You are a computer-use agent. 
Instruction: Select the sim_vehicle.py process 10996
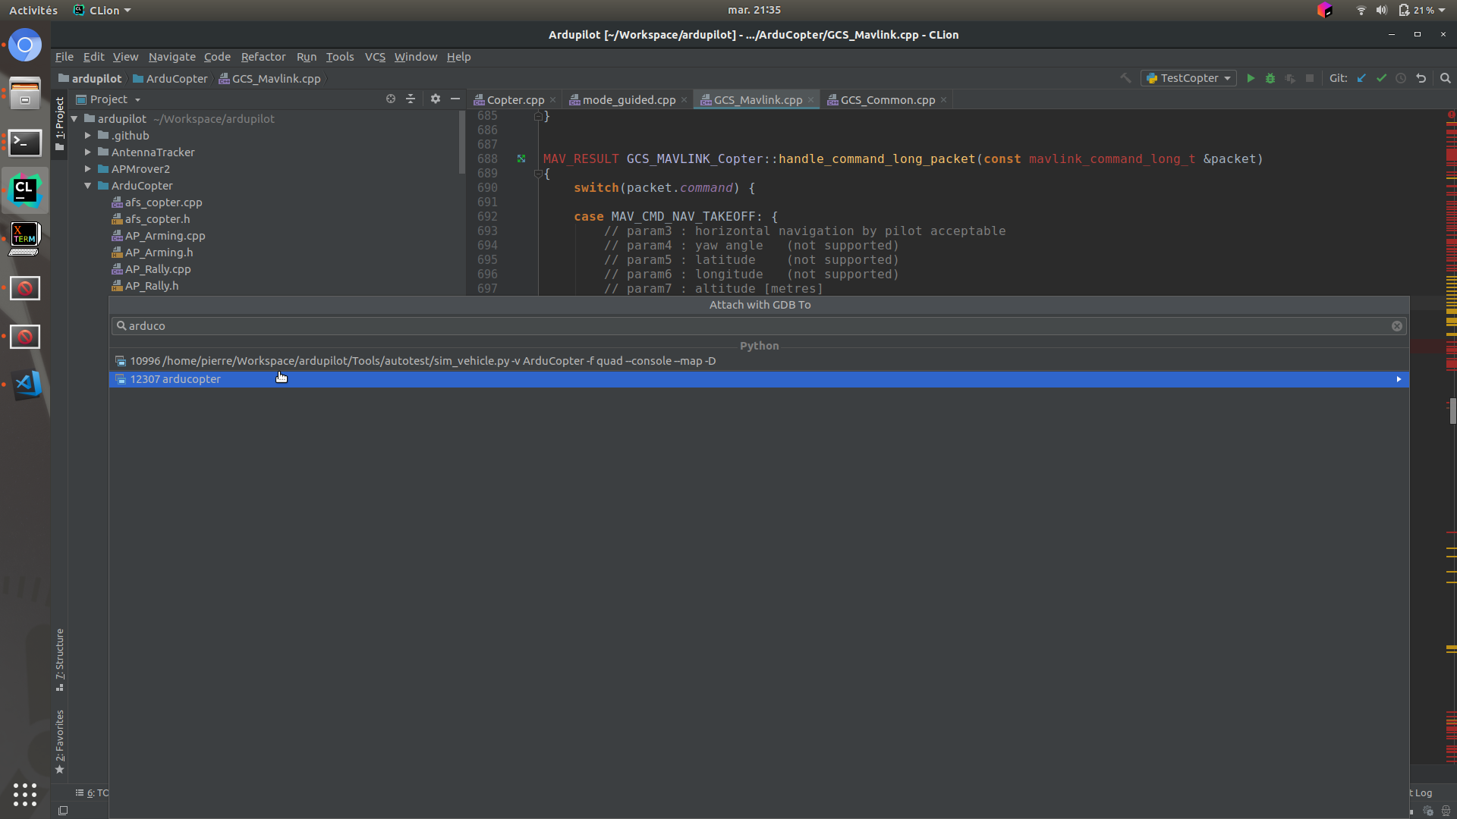tap(422, 361)
